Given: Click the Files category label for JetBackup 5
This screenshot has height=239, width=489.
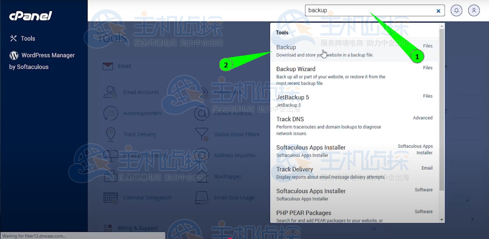Looking at the screenshot, I should (428, 96).
